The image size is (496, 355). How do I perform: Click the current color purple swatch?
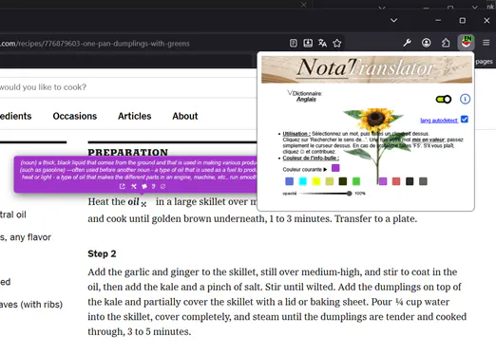335,168
